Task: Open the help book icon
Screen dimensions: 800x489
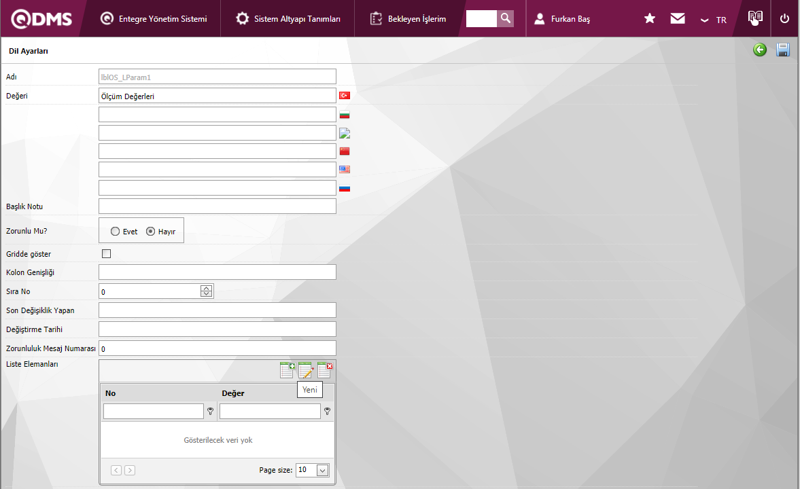Action: tap(755, 18)
